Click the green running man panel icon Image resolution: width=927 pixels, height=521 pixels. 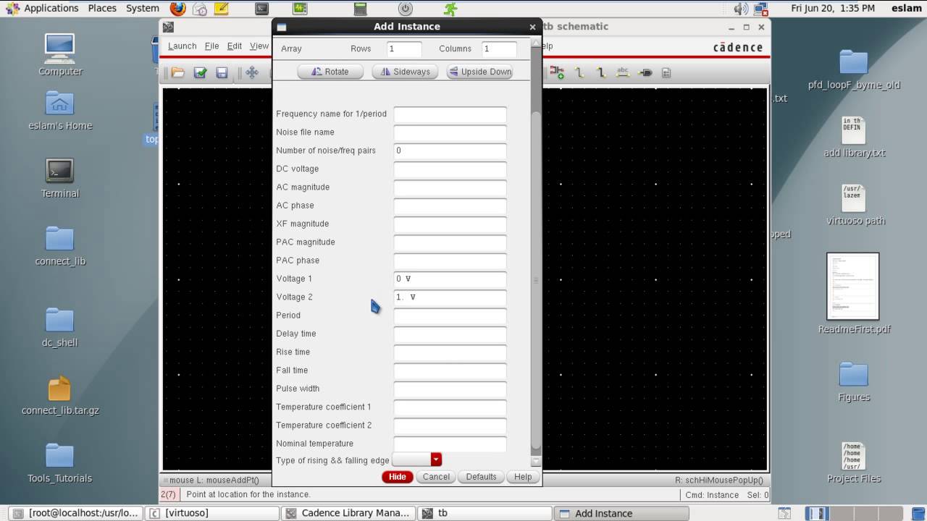point(450,9)
